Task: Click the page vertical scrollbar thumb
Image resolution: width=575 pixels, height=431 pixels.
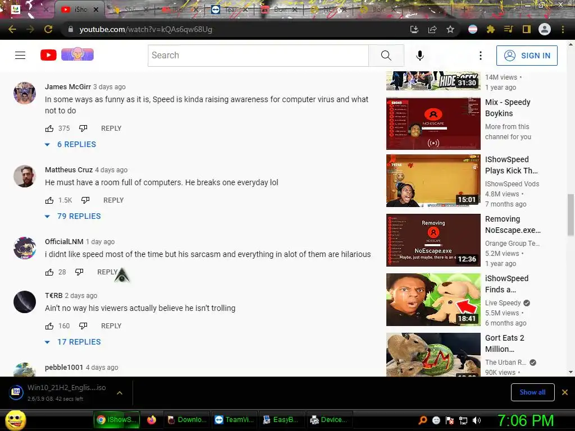Action: tap(571, 215)
